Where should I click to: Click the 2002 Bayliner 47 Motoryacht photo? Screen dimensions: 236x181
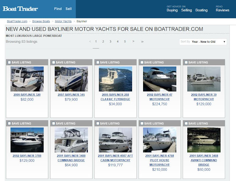click(x=160, y=79)
